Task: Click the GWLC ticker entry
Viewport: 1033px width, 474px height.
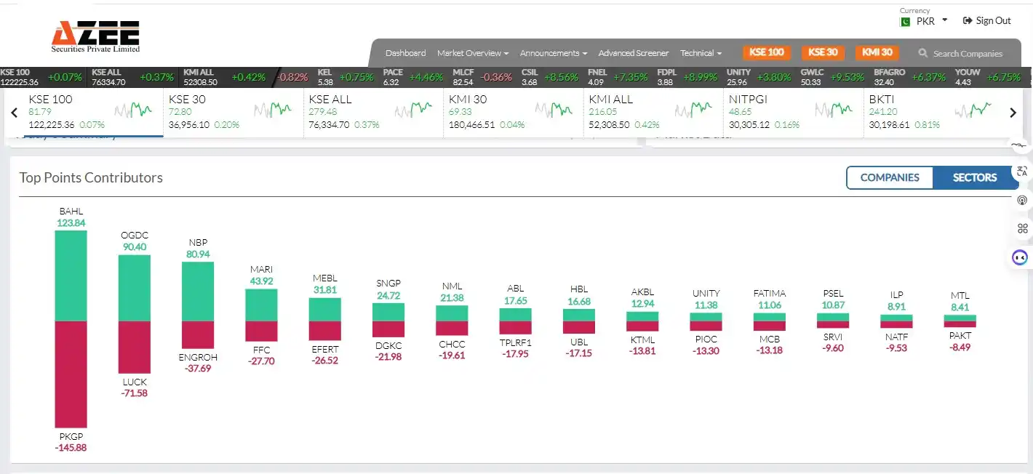Action: point(832,77)
